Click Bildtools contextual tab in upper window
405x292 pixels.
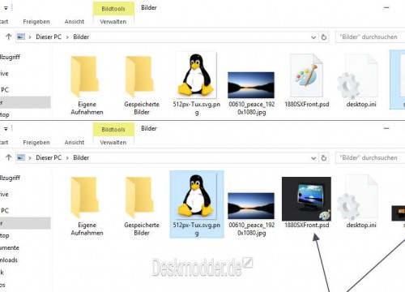coord(113,9)
